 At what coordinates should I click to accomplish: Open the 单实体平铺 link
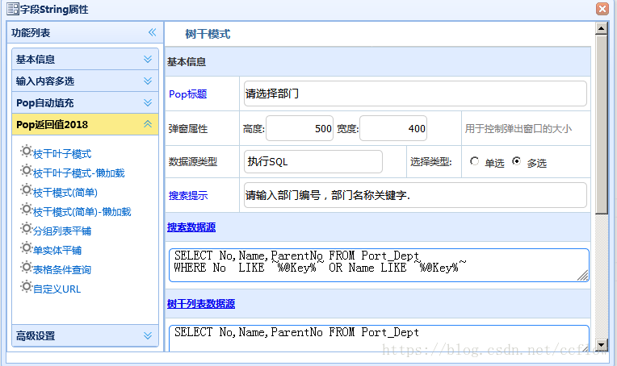[57, 251]
